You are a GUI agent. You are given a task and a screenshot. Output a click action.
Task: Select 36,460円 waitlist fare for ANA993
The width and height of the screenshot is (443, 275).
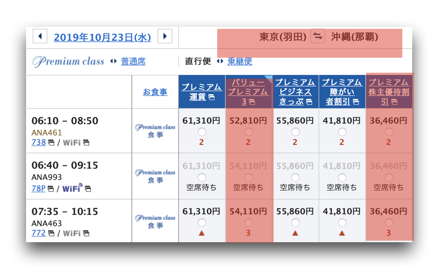[389, 177]
